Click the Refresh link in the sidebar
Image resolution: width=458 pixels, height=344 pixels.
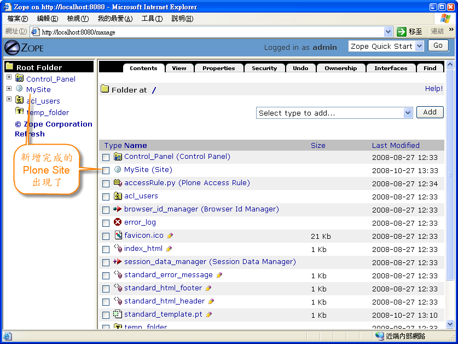(30, 134)
